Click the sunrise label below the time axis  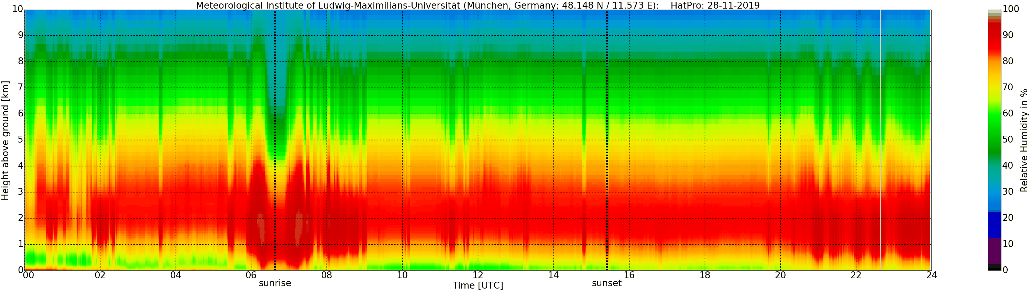[x=275, y=283]
